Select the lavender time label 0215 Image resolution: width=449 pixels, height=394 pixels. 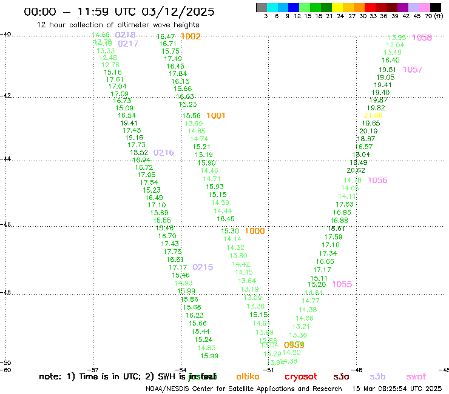pos(203,267)
